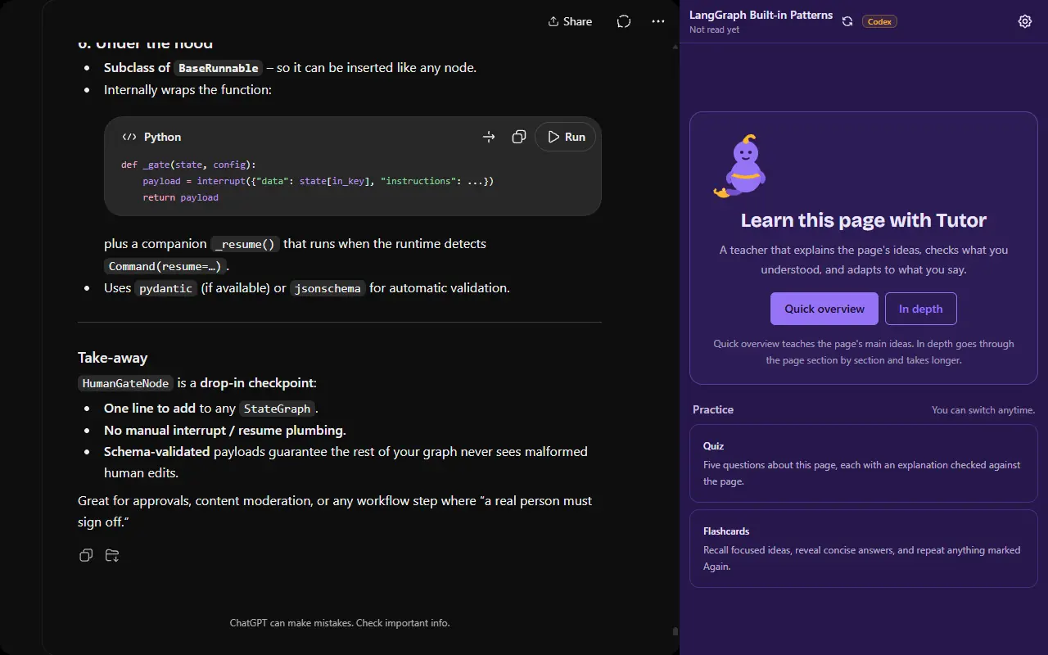Screen dimensions: 1048x655
Task: Click the "Python" language label of the code block
Action: [162, 137]
